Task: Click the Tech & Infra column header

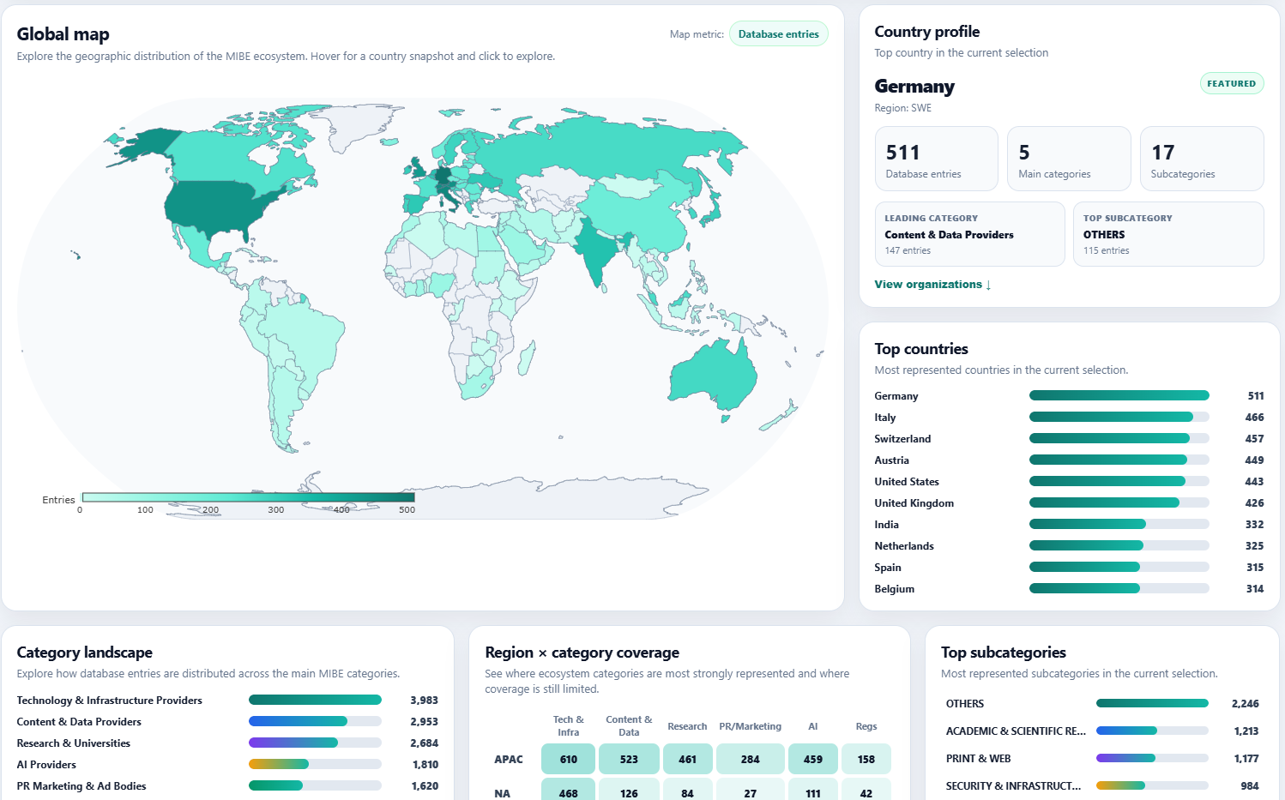Action: pos(568,725)
